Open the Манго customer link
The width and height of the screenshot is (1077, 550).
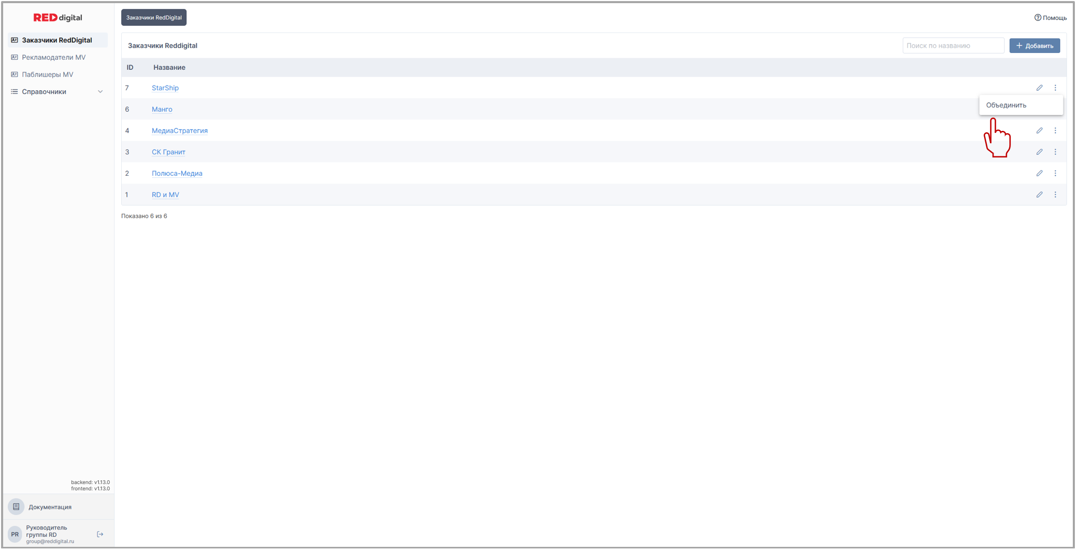(x=162, y=109)
